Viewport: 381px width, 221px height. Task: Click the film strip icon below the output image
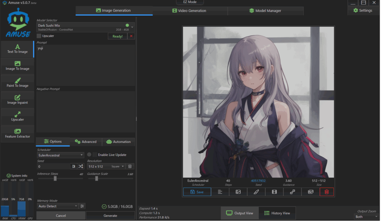tap(274, 192)
